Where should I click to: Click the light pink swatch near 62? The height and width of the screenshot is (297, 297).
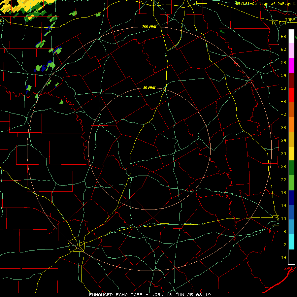point(291,51)
